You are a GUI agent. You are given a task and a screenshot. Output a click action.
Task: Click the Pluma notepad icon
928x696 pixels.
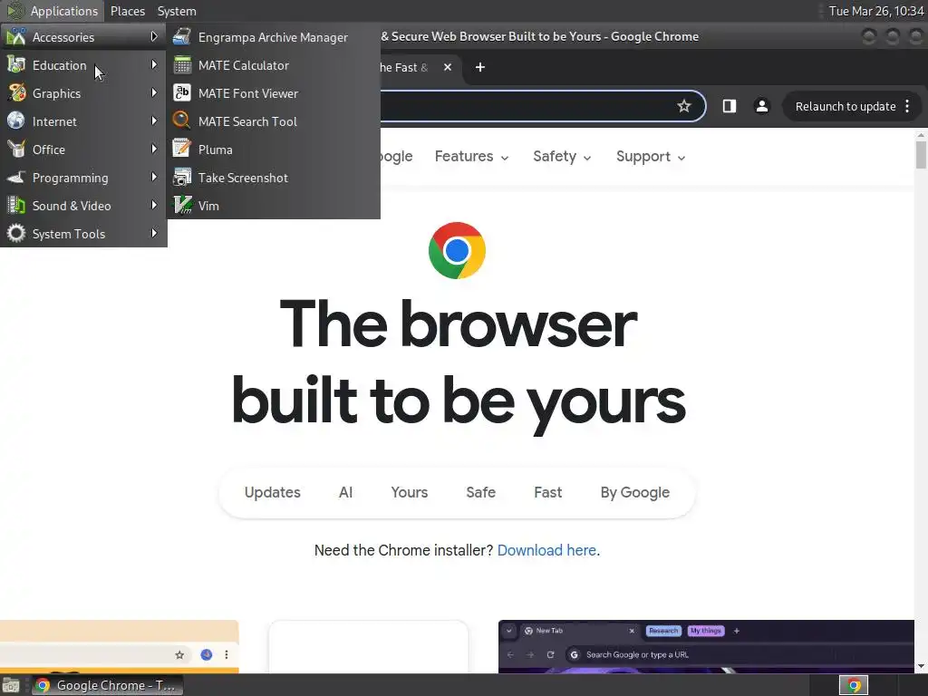pos(181,150)
